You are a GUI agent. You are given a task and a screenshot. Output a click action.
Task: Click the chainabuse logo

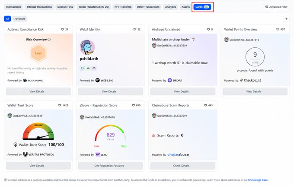point(178,155)
